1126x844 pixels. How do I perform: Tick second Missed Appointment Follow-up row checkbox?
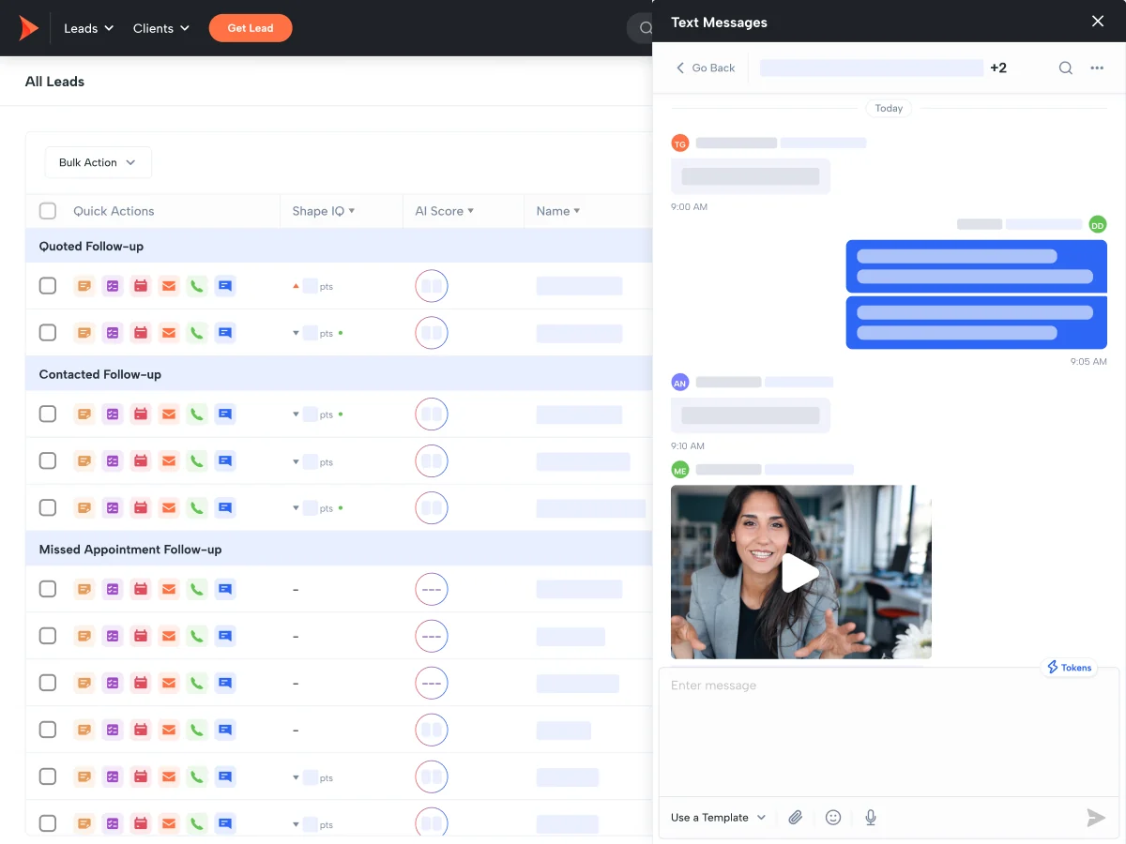coord(48,636)
